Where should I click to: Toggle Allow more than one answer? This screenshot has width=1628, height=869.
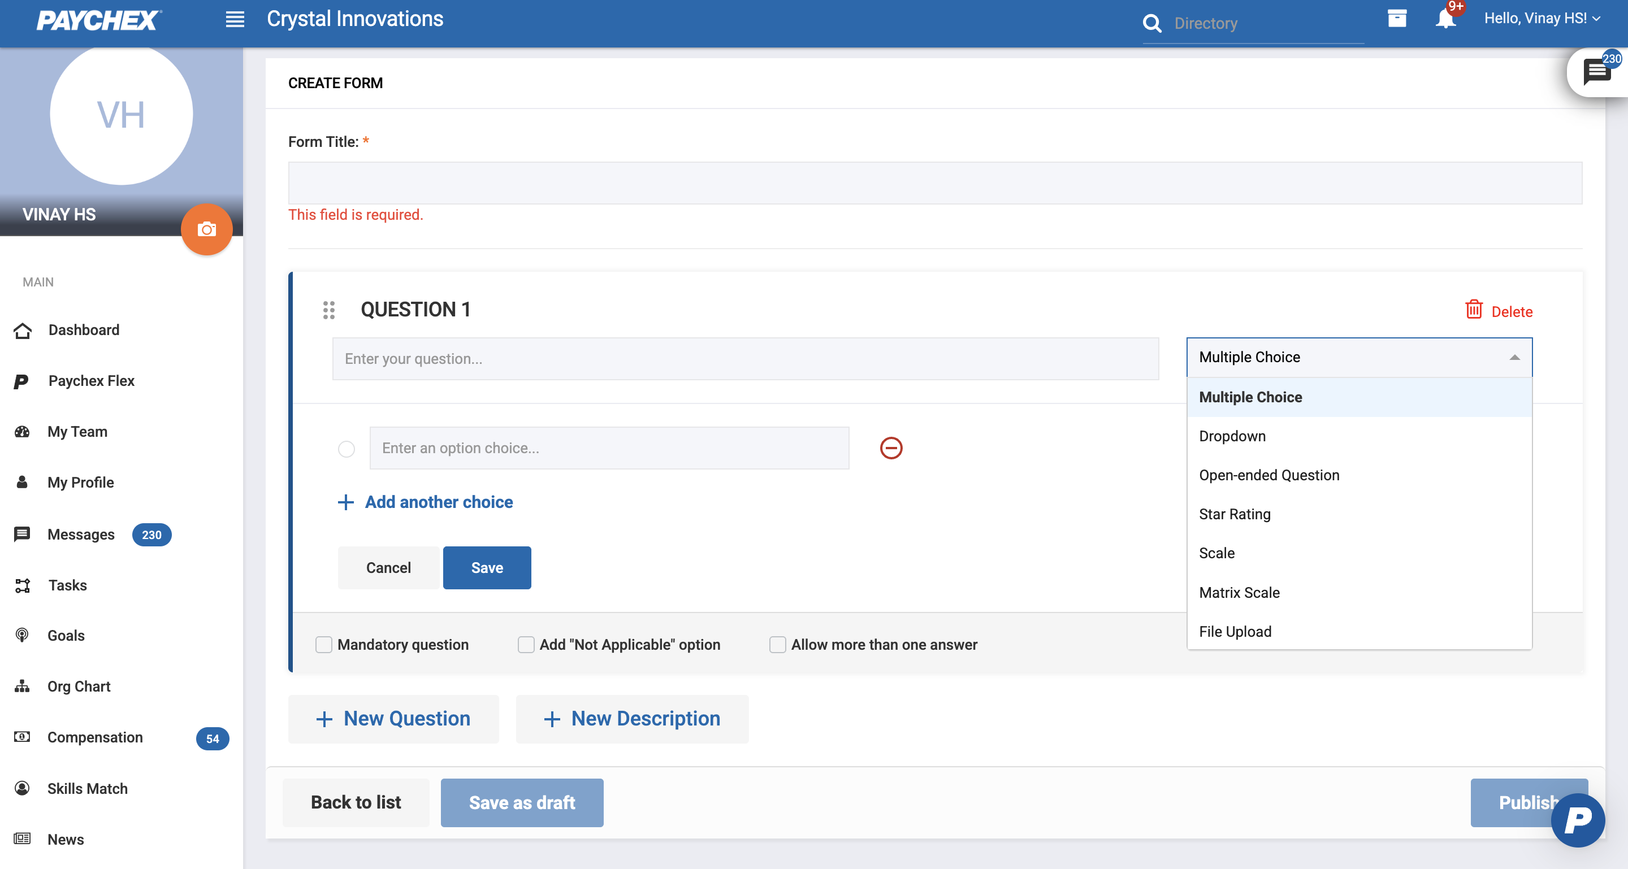[777, 644]
